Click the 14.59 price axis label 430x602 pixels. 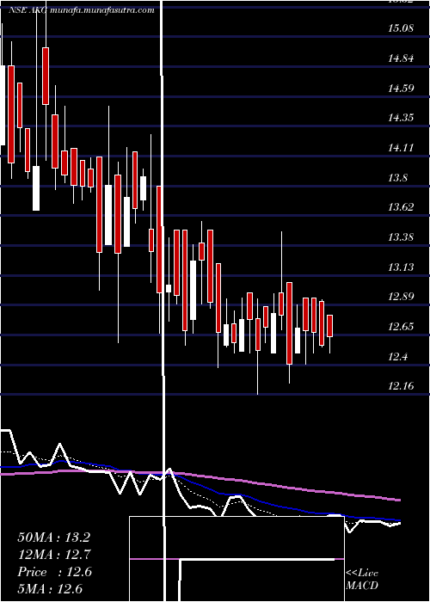pyautogui.click(x=401, y=89)
